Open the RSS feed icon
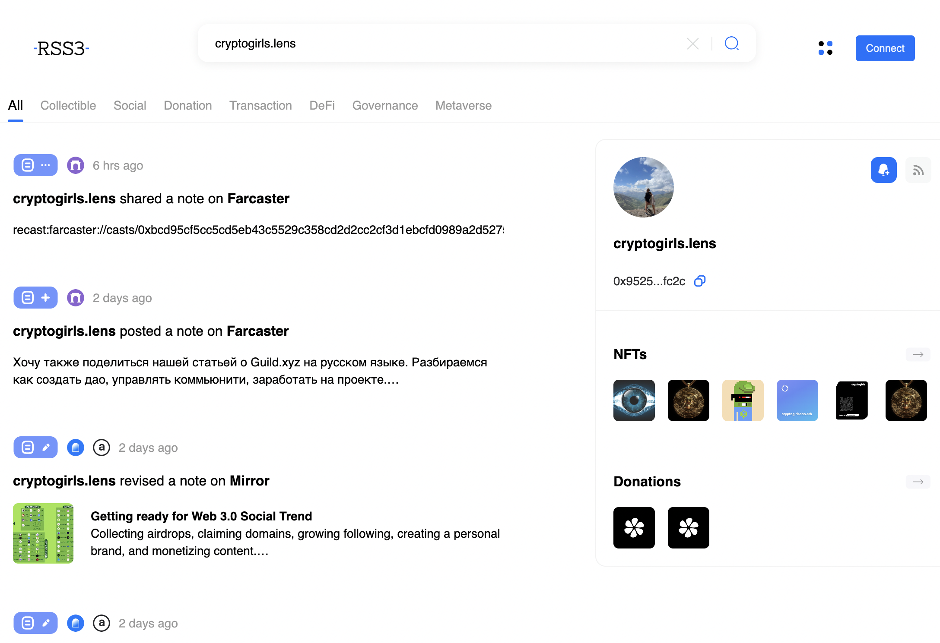Viewport: 940px width, 643px height. [918, 170]
